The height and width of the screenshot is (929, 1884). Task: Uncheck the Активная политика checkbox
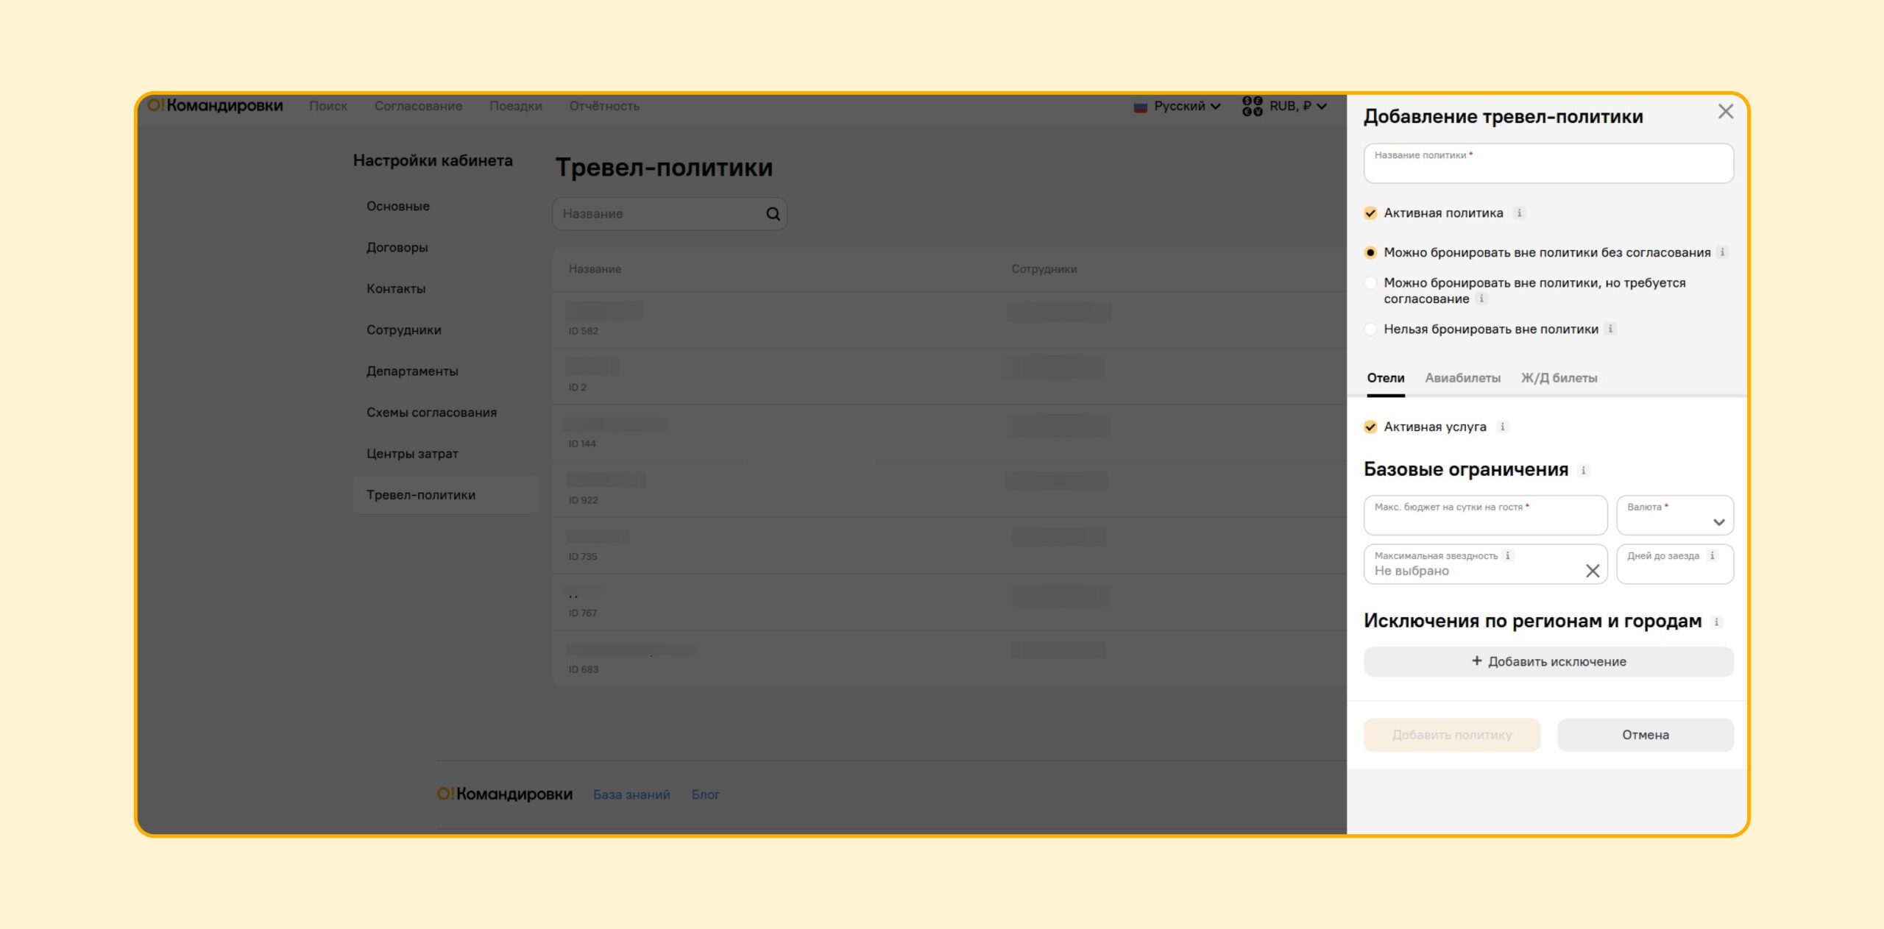[x=1370, y=213]
